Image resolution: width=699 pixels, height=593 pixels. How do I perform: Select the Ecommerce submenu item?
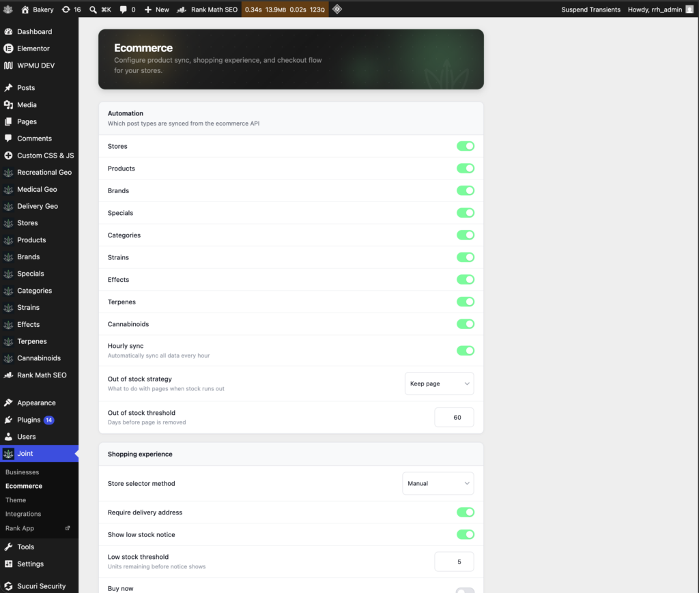(x=24, y=486)
